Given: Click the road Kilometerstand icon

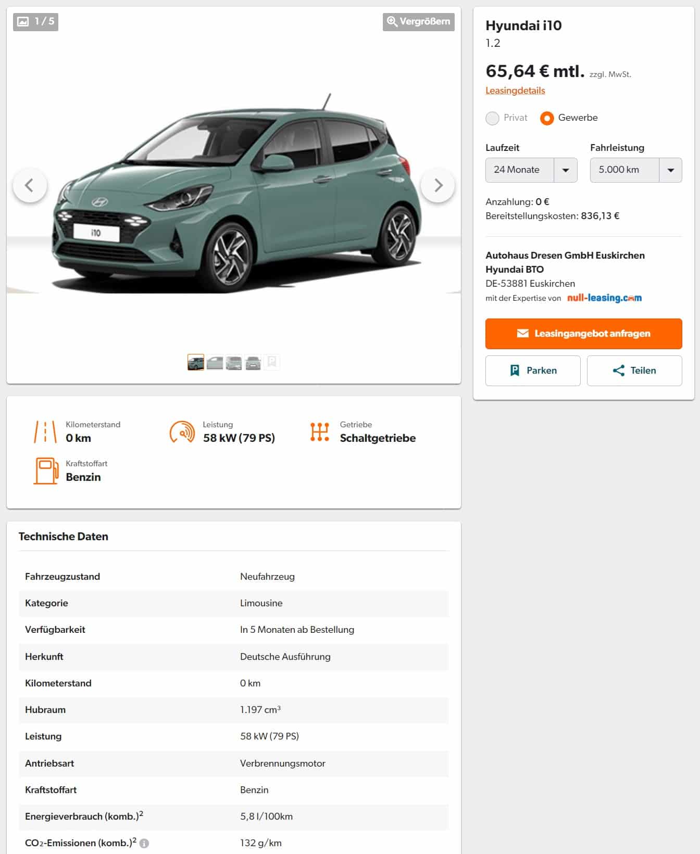Looking at the screenshot, I should click(x=45, y=432).
